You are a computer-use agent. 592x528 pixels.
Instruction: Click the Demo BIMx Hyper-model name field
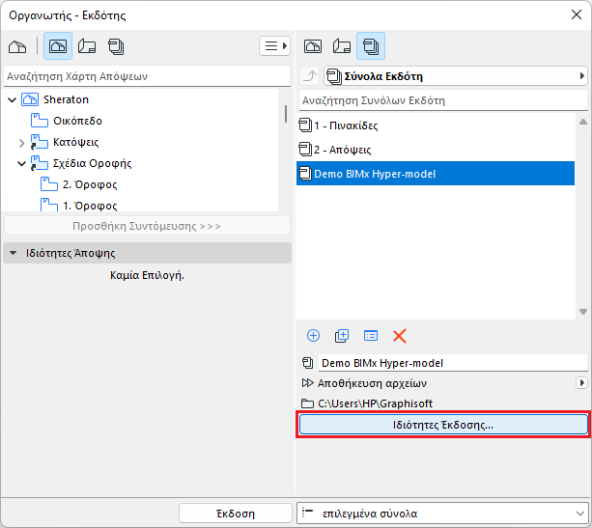(453, 363)
